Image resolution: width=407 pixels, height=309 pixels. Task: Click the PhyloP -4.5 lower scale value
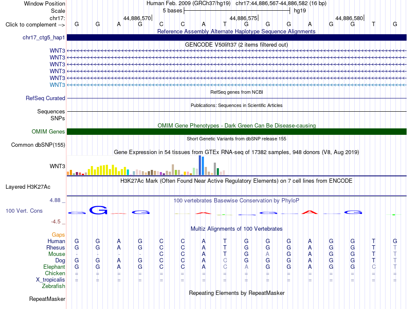[56, 221]
